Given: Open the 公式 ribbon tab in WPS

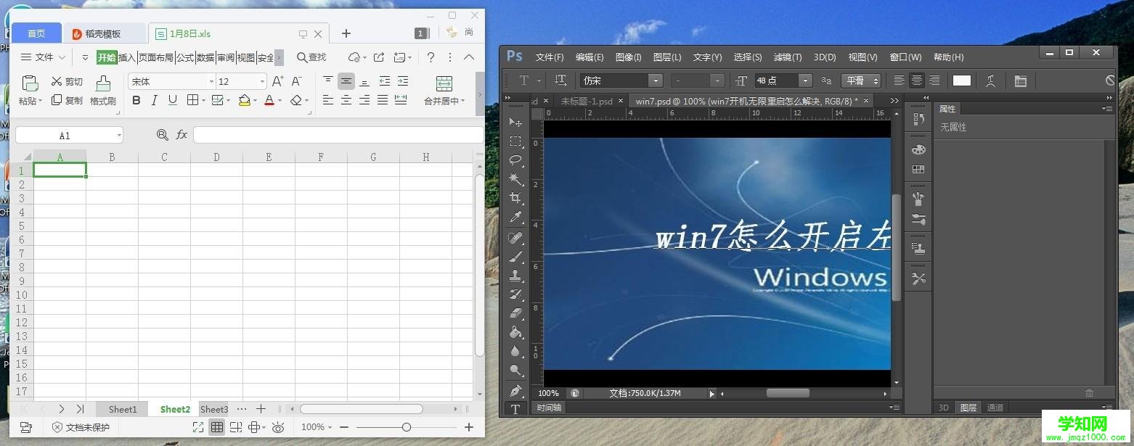Looking at the screenshot, I should click(185, 57).
